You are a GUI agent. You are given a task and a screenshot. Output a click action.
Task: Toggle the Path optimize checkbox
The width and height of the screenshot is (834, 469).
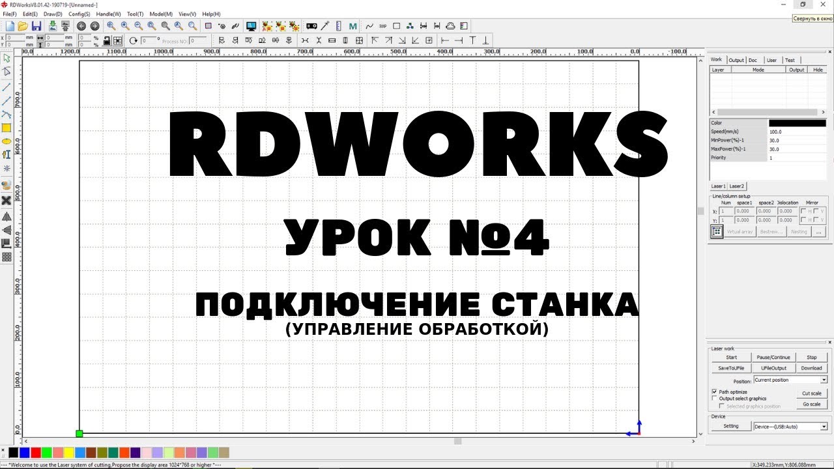(x=714, y=391)
